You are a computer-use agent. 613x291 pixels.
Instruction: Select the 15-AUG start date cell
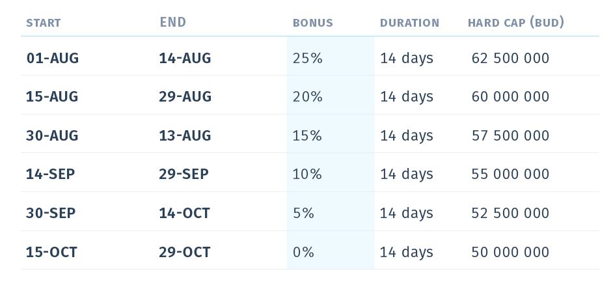[52, 96]
